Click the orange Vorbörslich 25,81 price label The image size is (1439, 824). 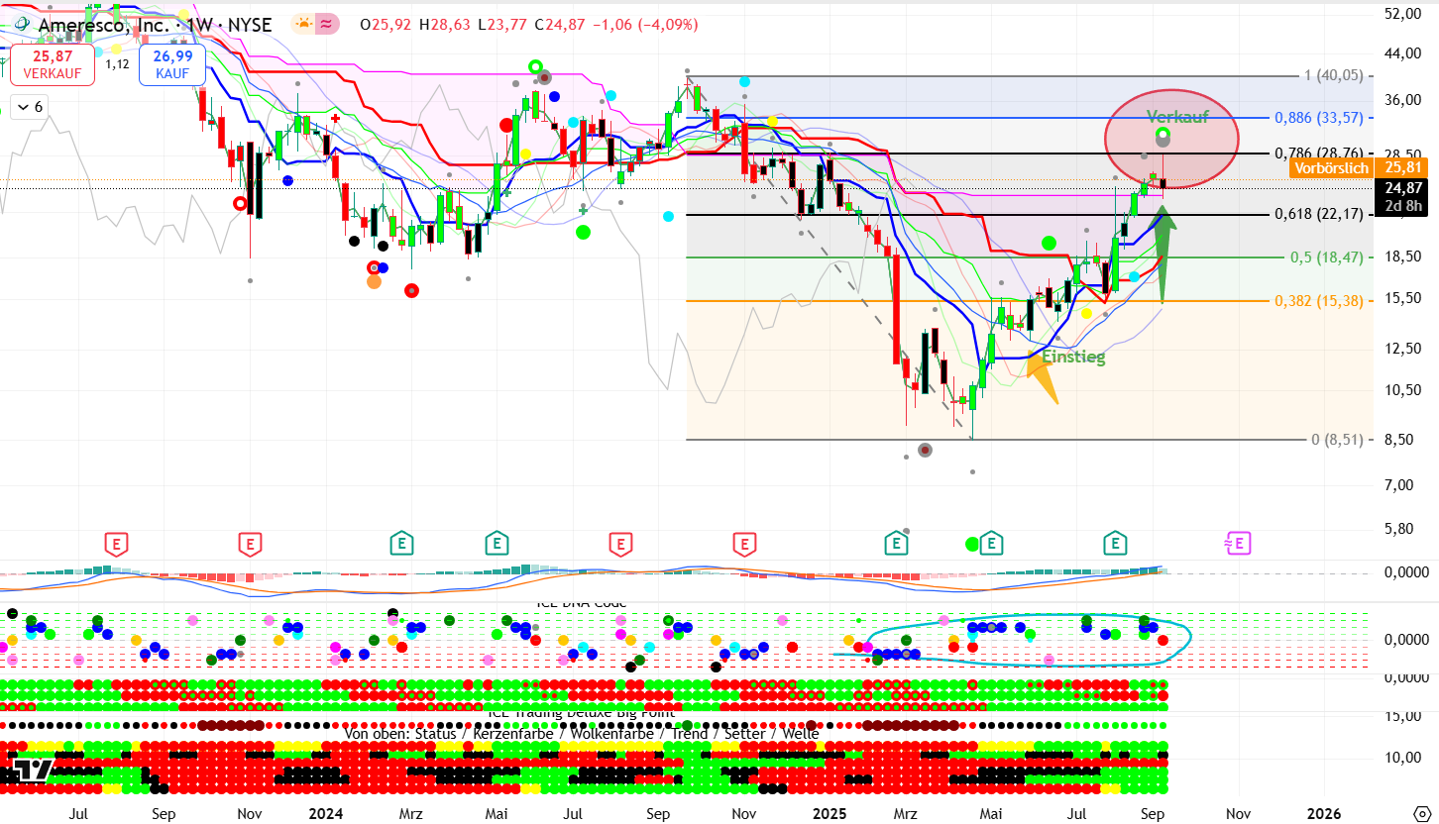tap(1332, 168)
